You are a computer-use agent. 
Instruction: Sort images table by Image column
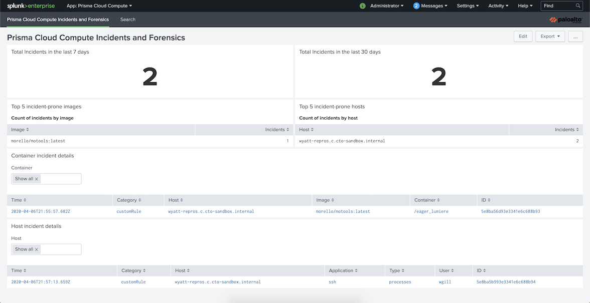click(x=20, y=130)
